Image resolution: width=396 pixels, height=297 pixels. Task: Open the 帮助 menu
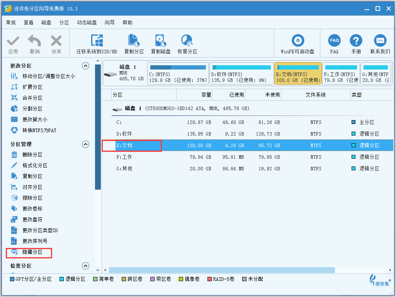pos(127,22)
